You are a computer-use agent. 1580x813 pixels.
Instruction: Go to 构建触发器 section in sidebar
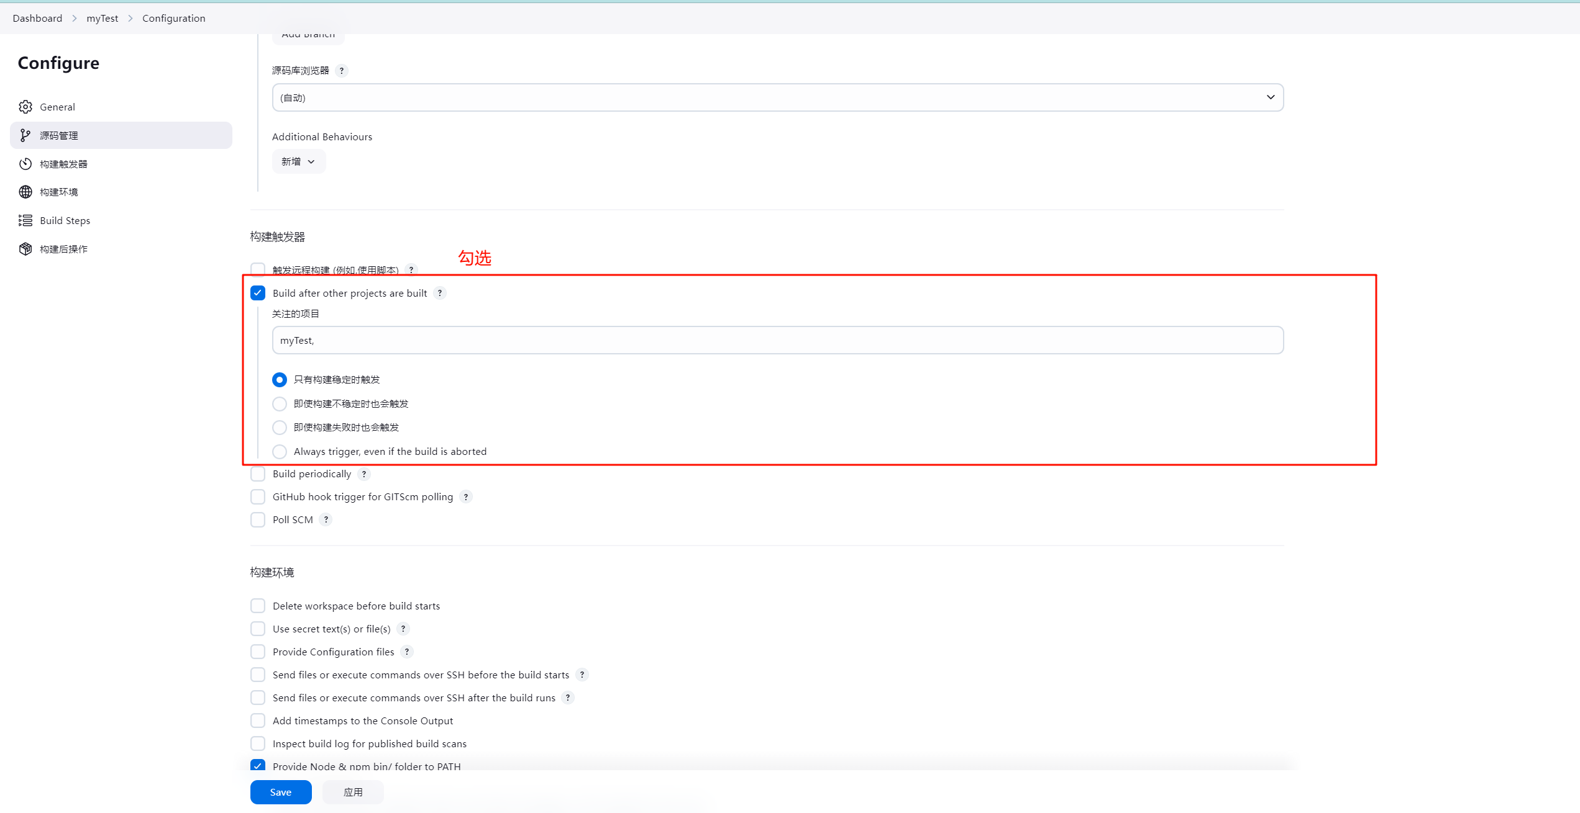click(x=121, y=164)
